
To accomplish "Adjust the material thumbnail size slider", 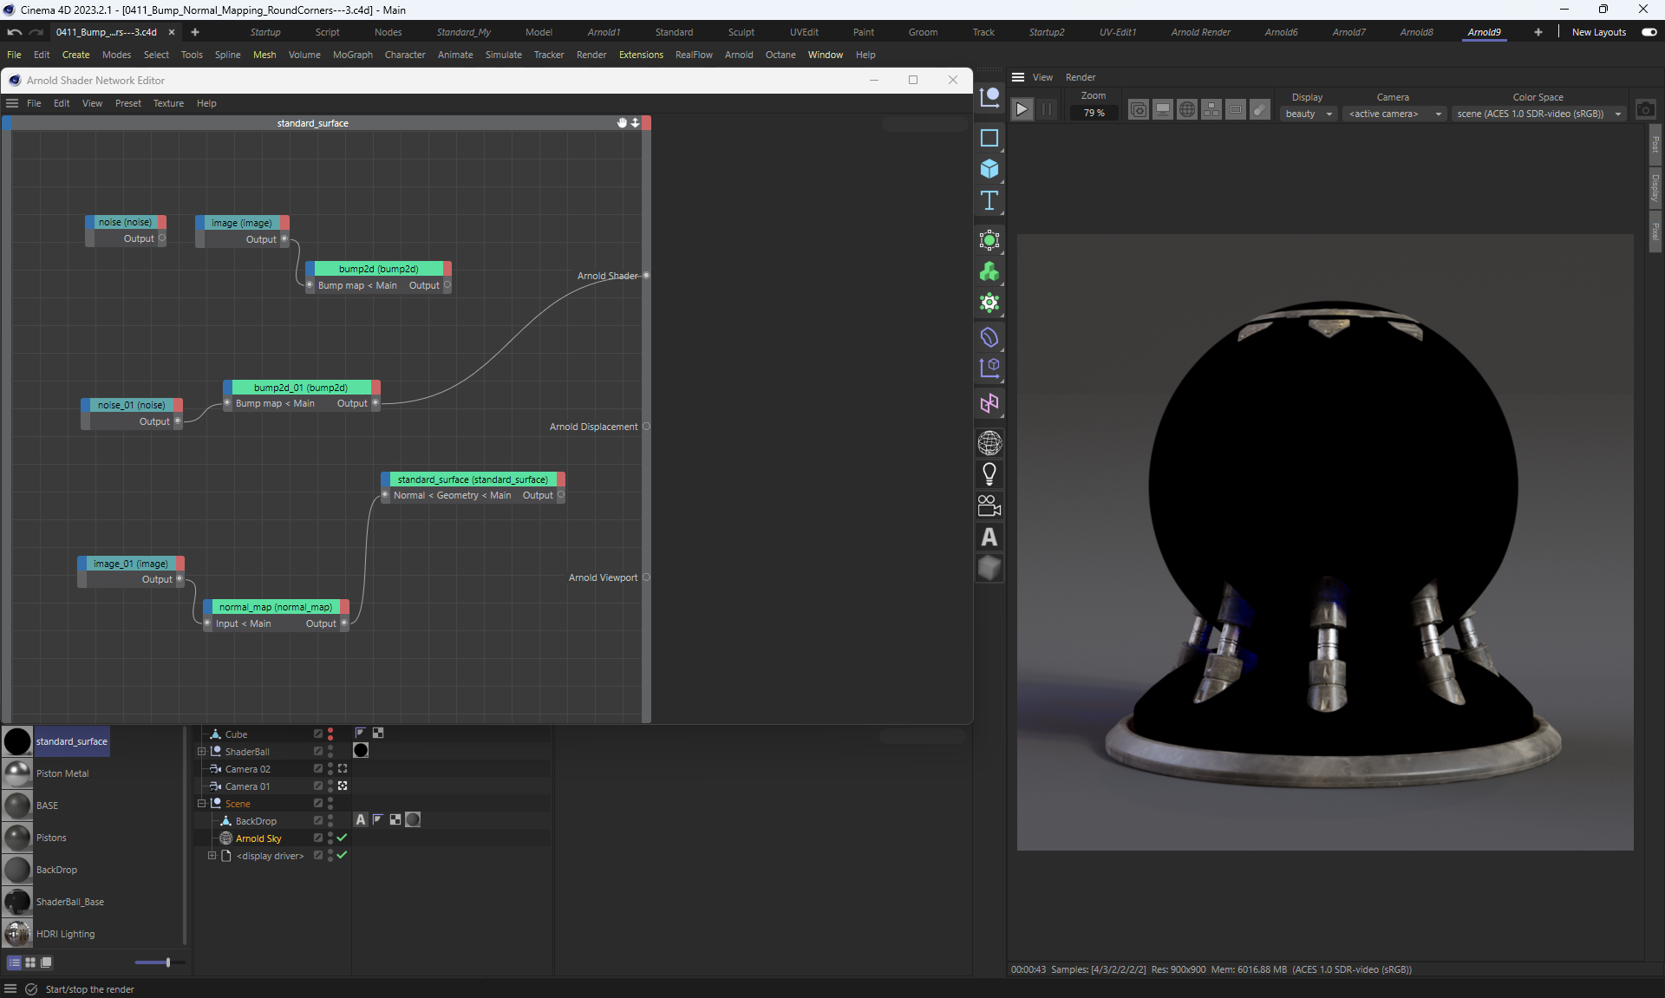I will (167, 962).
